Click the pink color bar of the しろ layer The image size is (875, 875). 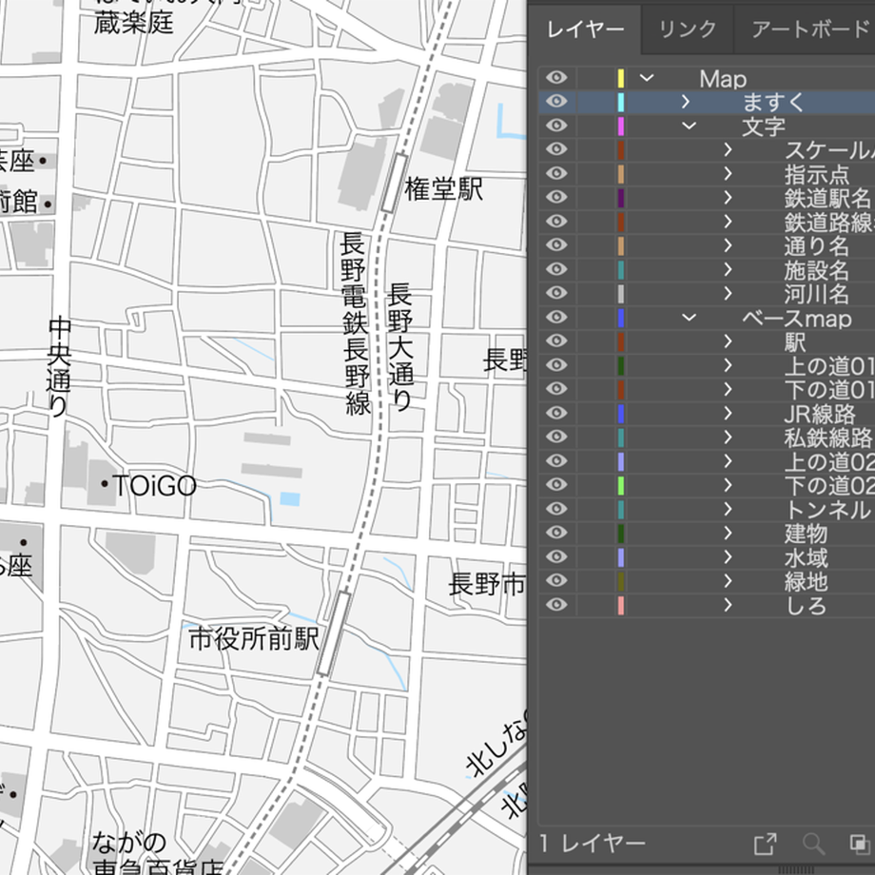(620, 606)
